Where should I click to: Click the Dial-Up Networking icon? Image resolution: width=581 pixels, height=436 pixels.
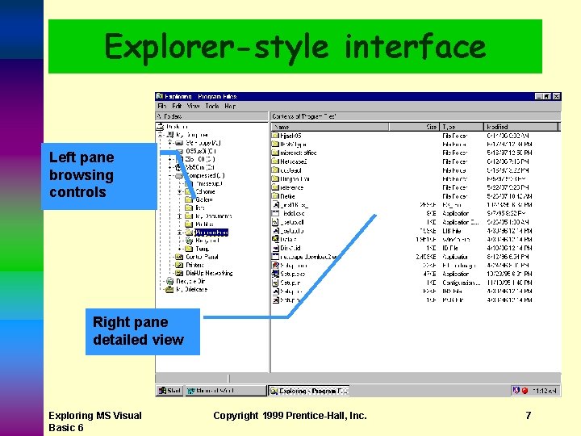179,273
